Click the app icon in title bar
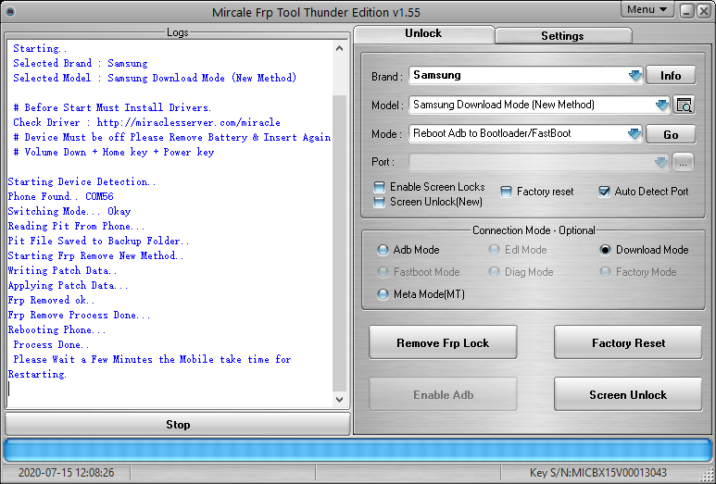716x484 pixels. pyautogui.click(x=9, y=11)
